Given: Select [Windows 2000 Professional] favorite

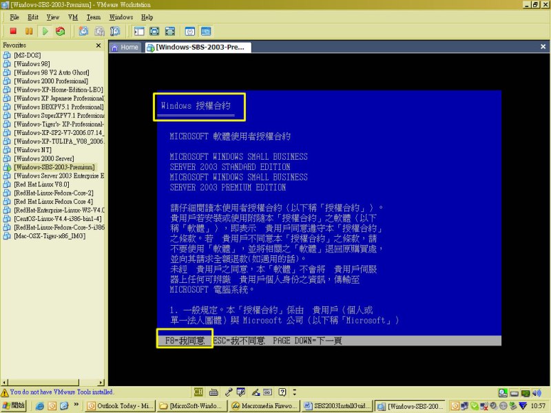Looking at the screenshot, I should click(51, 81).
